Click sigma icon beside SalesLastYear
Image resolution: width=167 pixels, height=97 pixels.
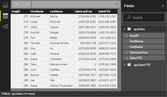click(127, 52)
